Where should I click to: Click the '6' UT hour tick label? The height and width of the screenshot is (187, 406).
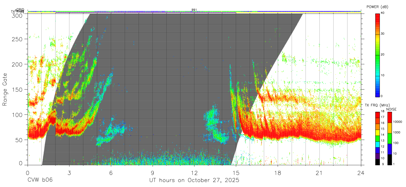click(111, 173)
